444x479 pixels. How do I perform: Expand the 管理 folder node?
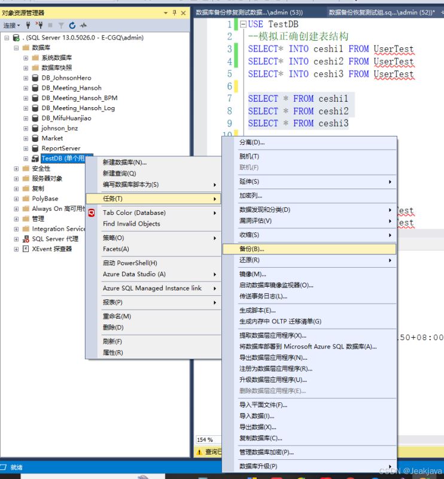coord(16,219)
